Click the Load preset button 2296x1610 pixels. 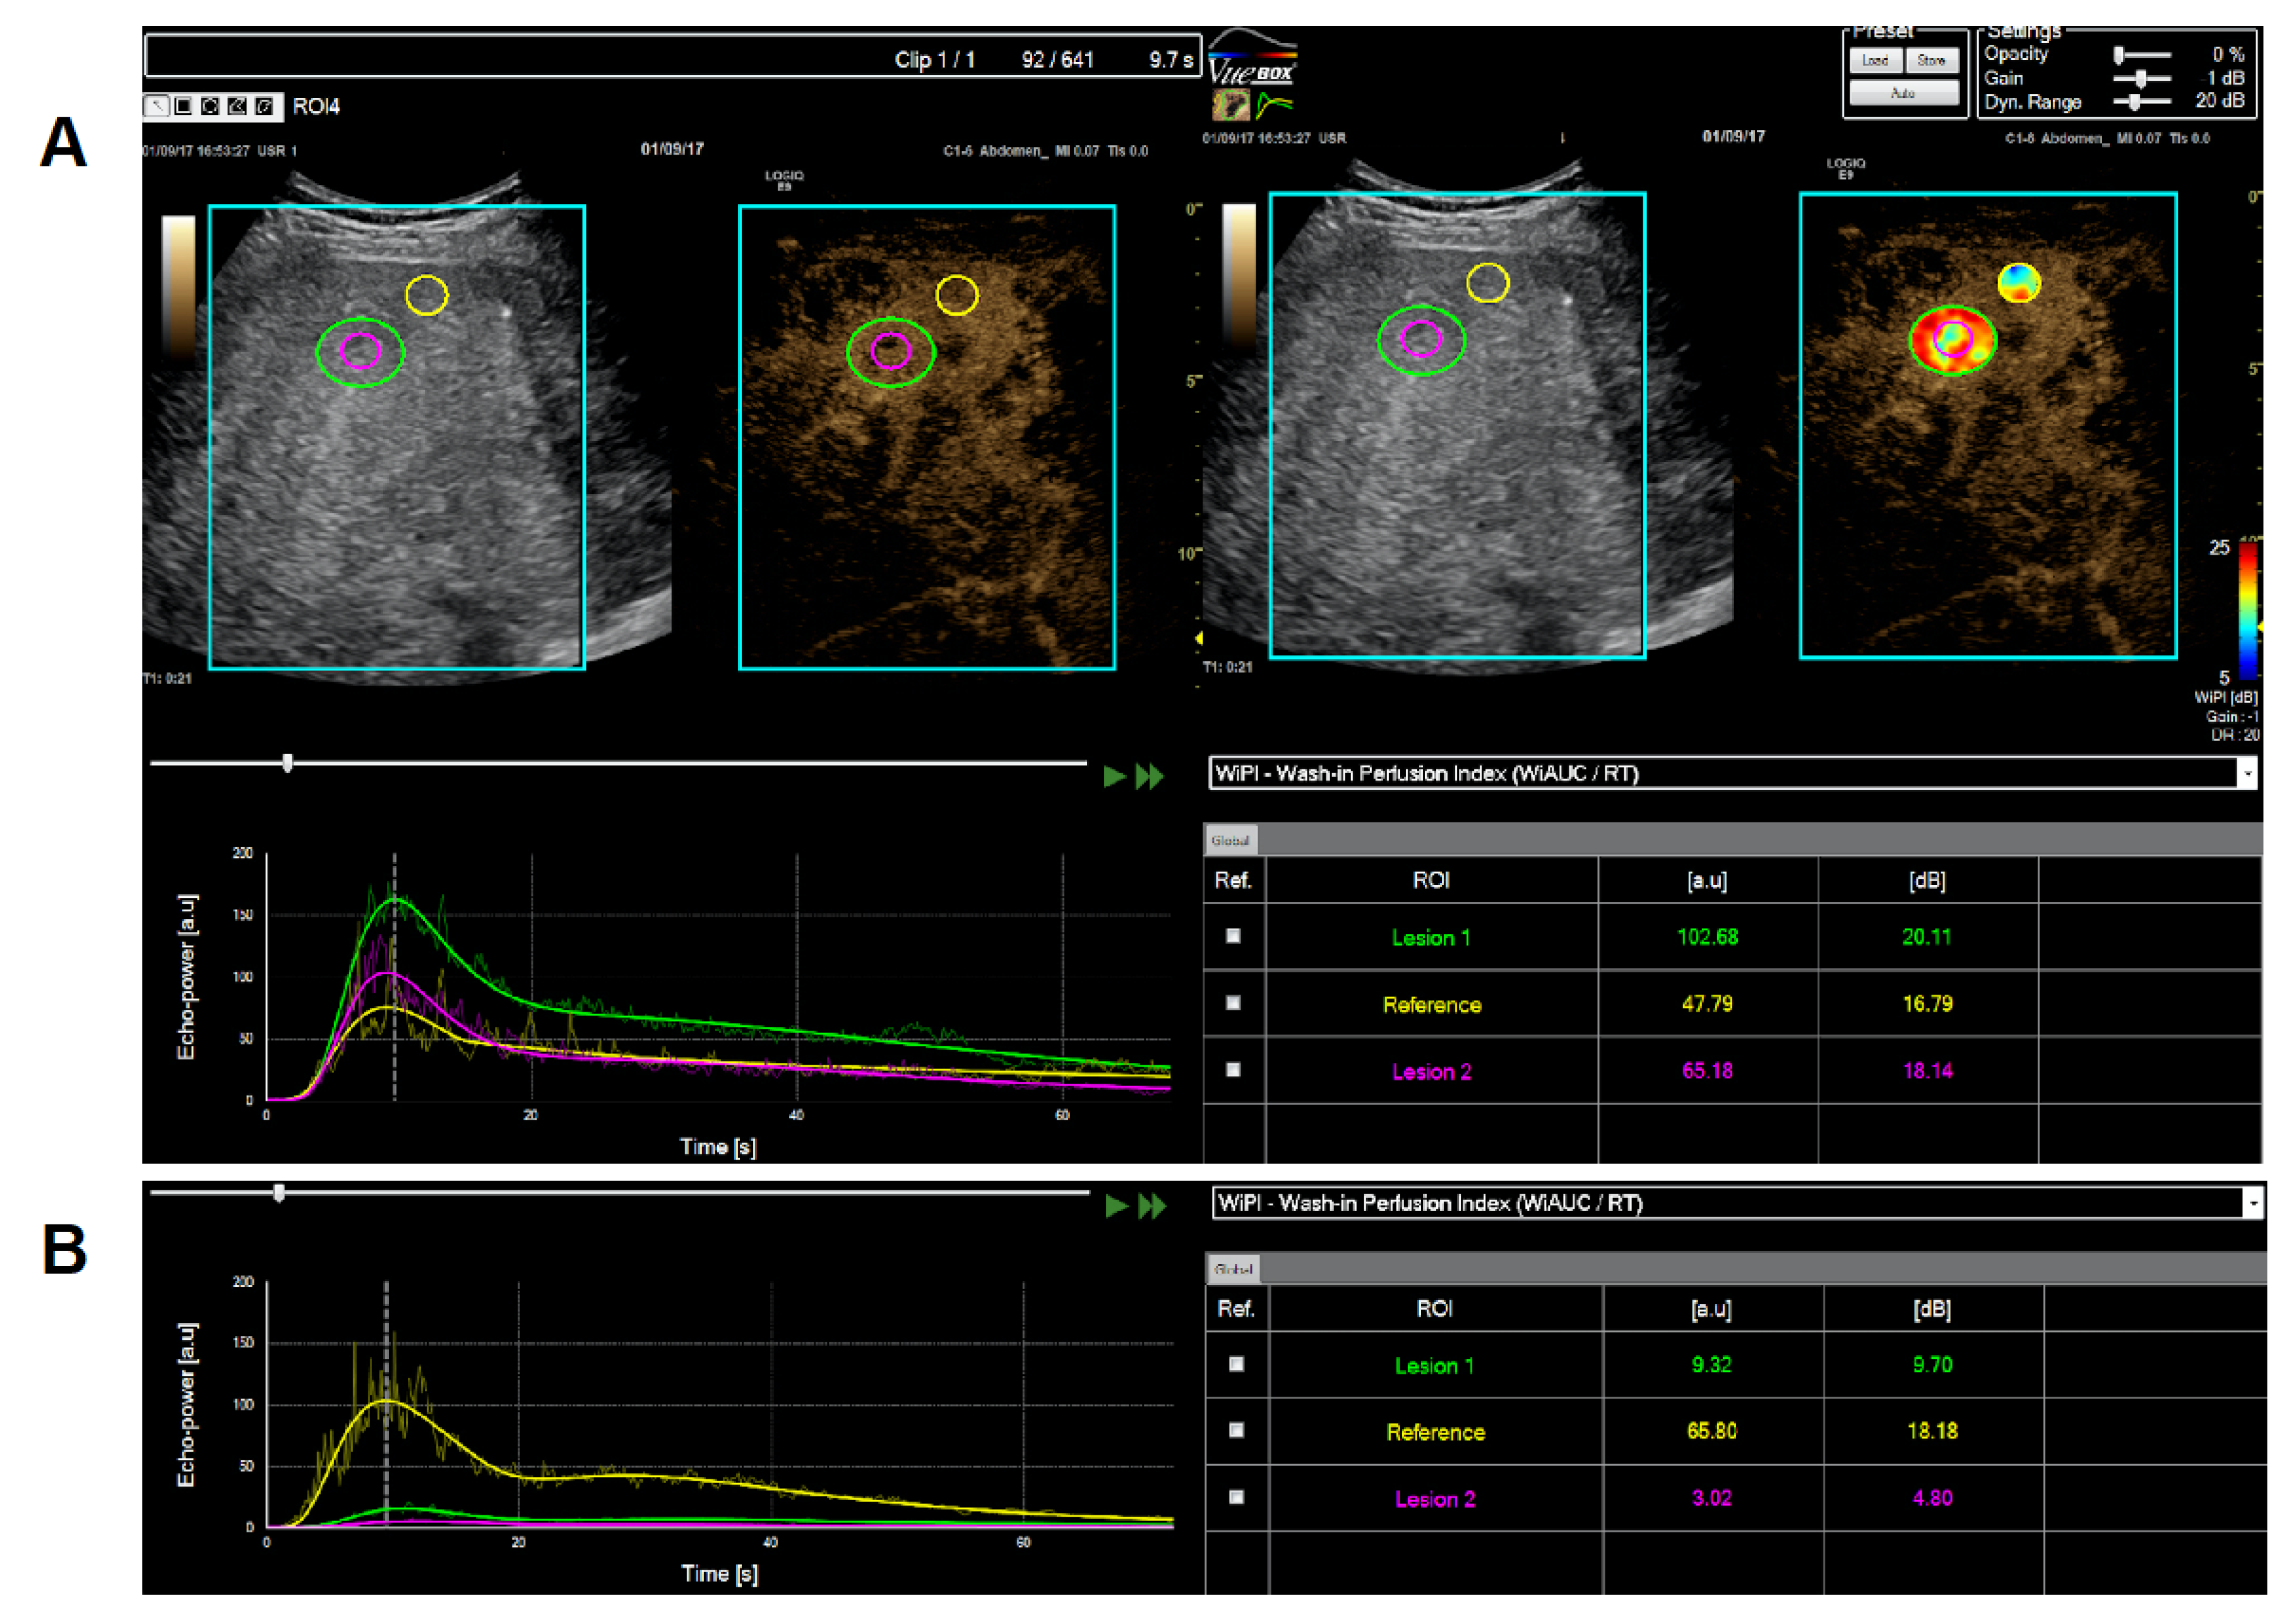[1875, 61]
